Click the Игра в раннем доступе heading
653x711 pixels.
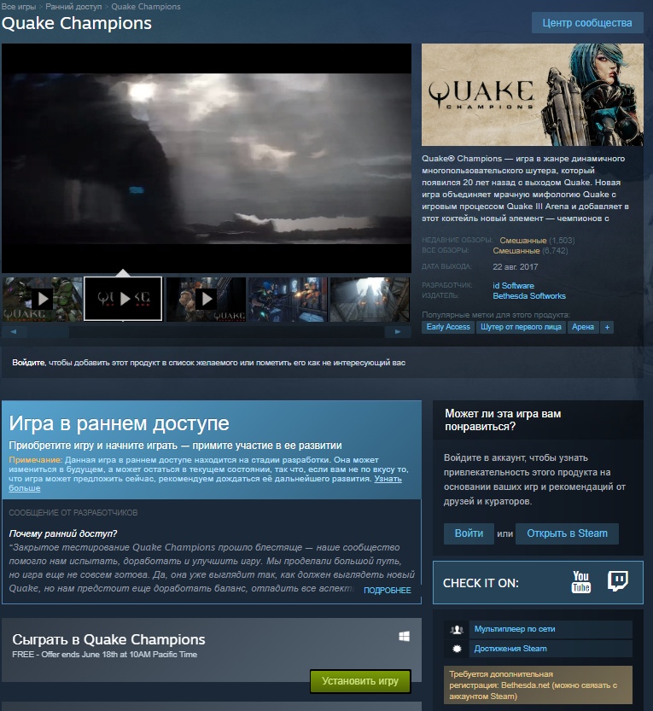click(x=119, y=423)
